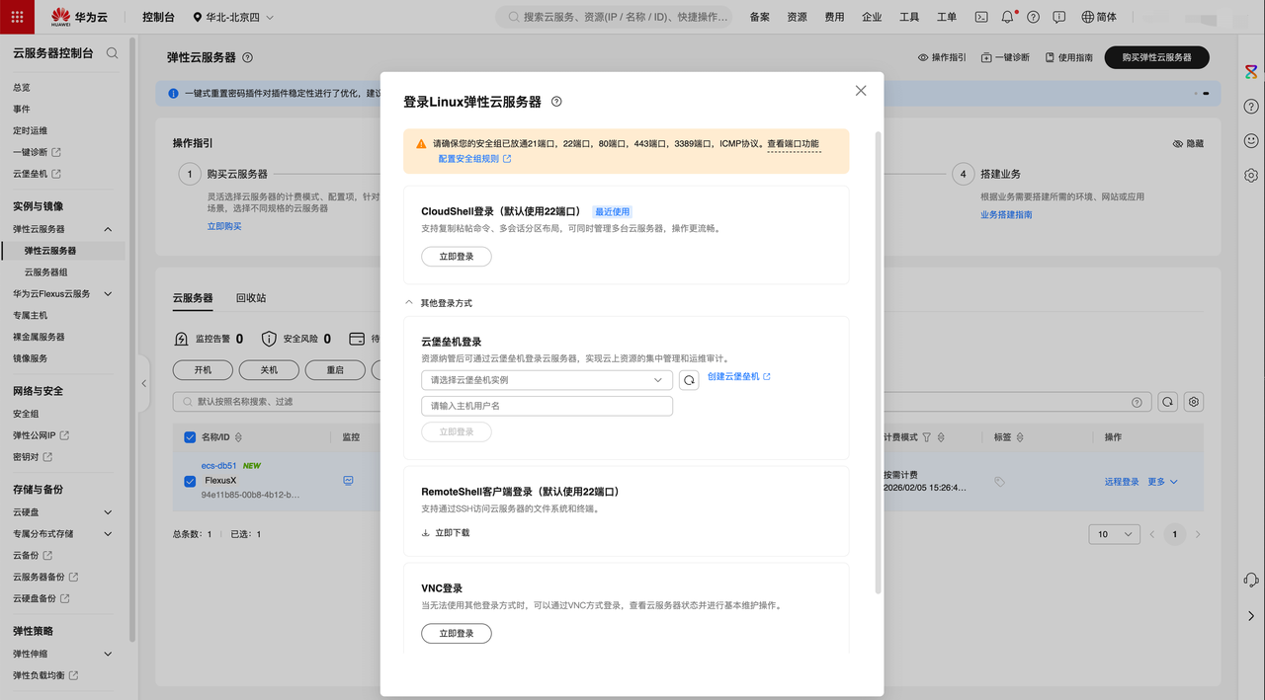
Task: Open the customer service headset icon
Action: tap(1250, 580)
